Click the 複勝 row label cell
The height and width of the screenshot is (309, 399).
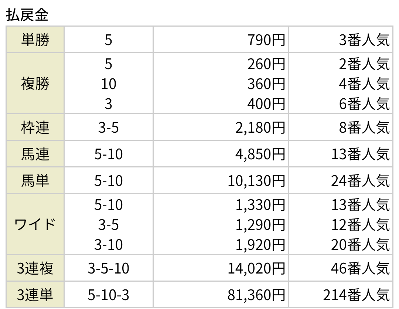35,84
